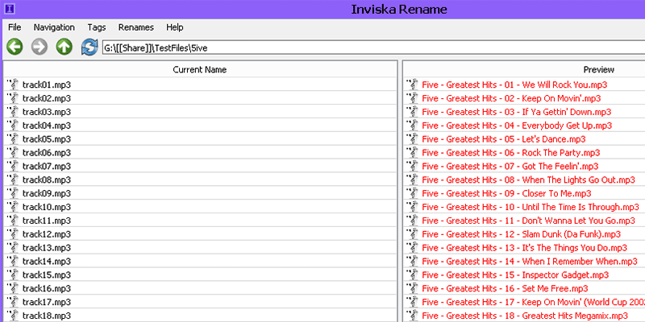Viewport: 645px width, 322px height.
Task: Click the file icon of If Ya Gettin' Down preview
Action: coord(413,111)
